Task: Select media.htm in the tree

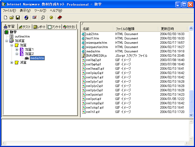Action: pos(37,58)
